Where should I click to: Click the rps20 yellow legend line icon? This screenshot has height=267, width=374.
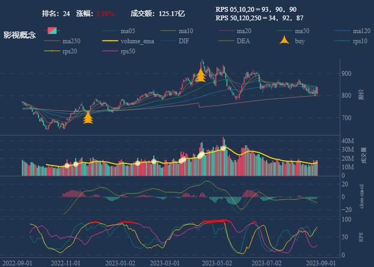[52, 51]
